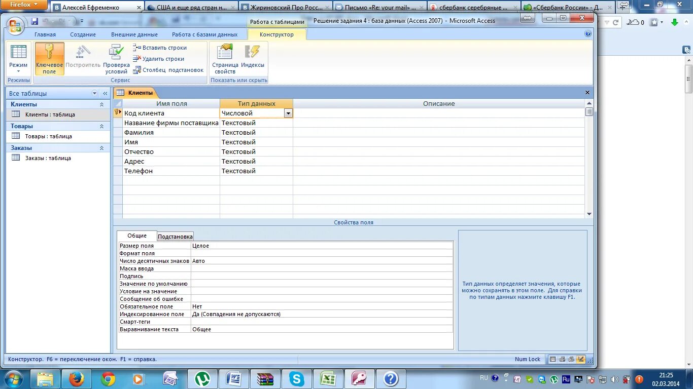This screenshot has height=389, width=693.
Task: Switch to Datasheet view status bar icon
Action: (553, 359)
